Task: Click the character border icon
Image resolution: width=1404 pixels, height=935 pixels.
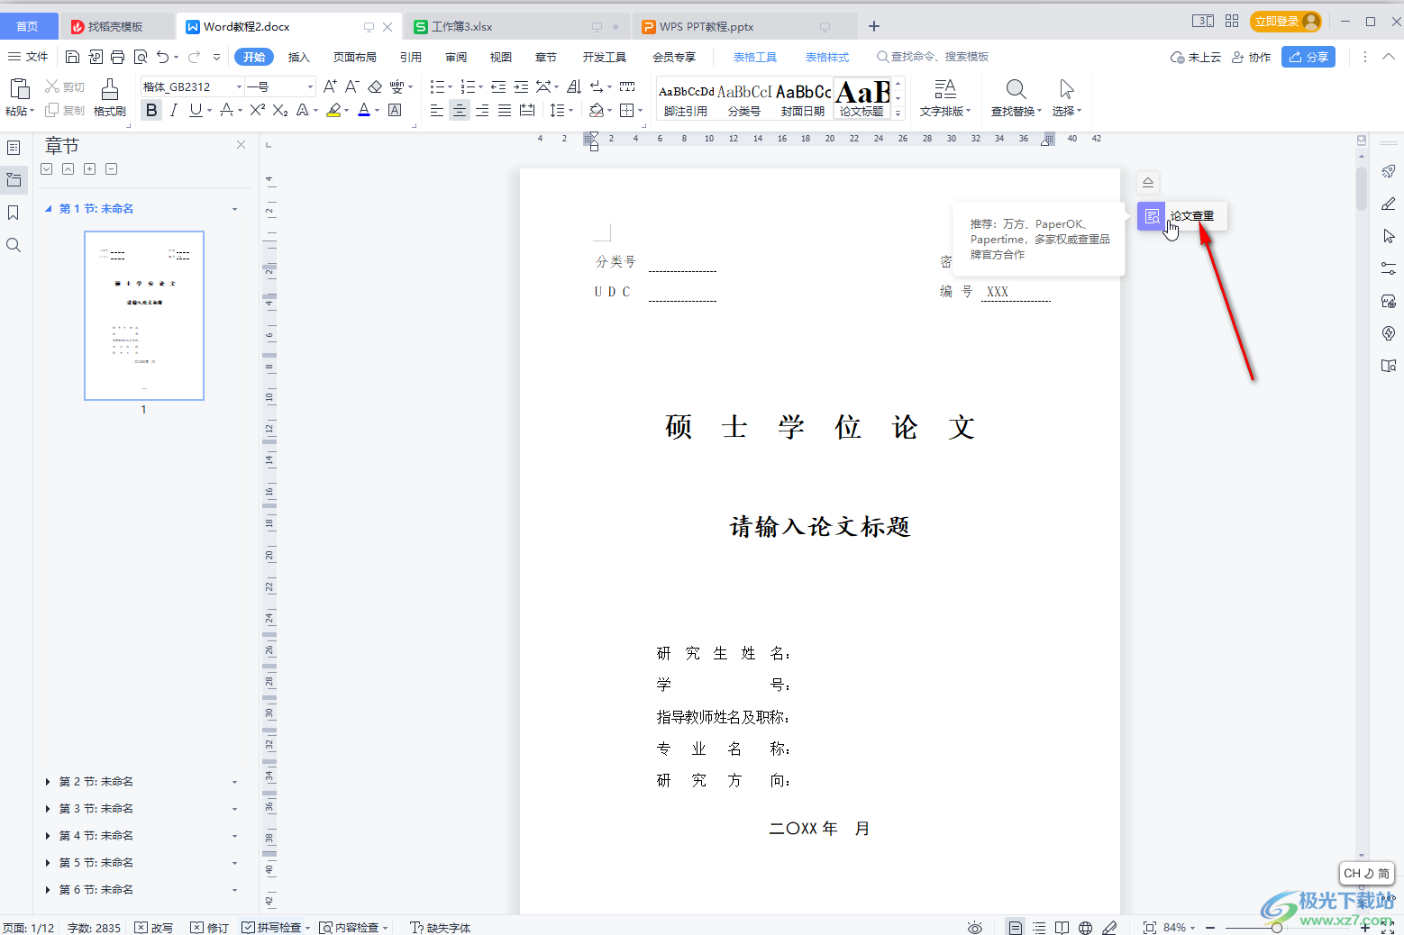Action: coord(395,110)
